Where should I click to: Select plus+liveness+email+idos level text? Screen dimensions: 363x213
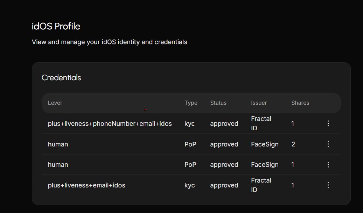(x=86, y=185)
